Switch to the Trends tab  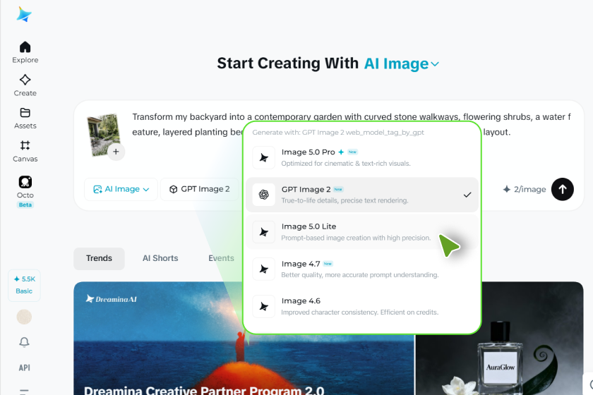pyautogui.click(x=99, y=259)
